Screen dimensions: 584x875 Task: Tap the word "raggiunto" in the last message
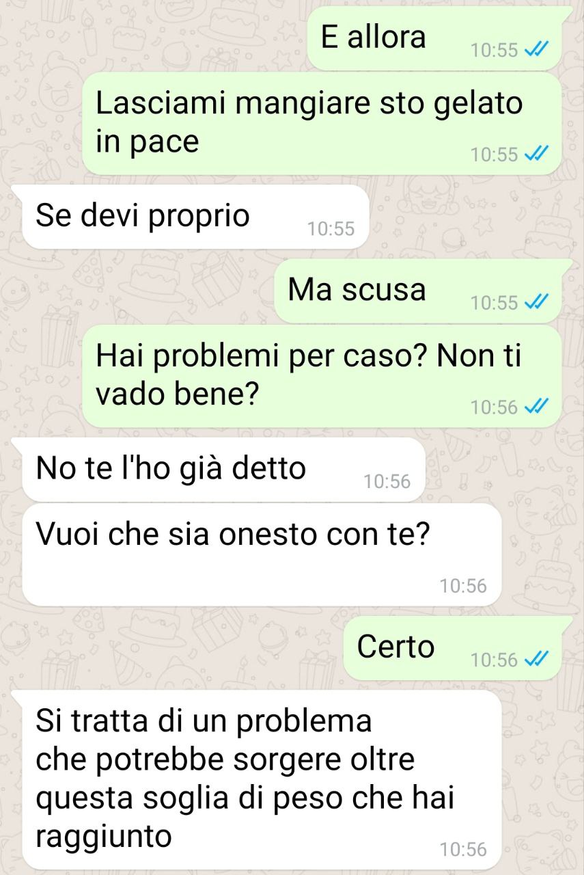click(x=104, y=836)
